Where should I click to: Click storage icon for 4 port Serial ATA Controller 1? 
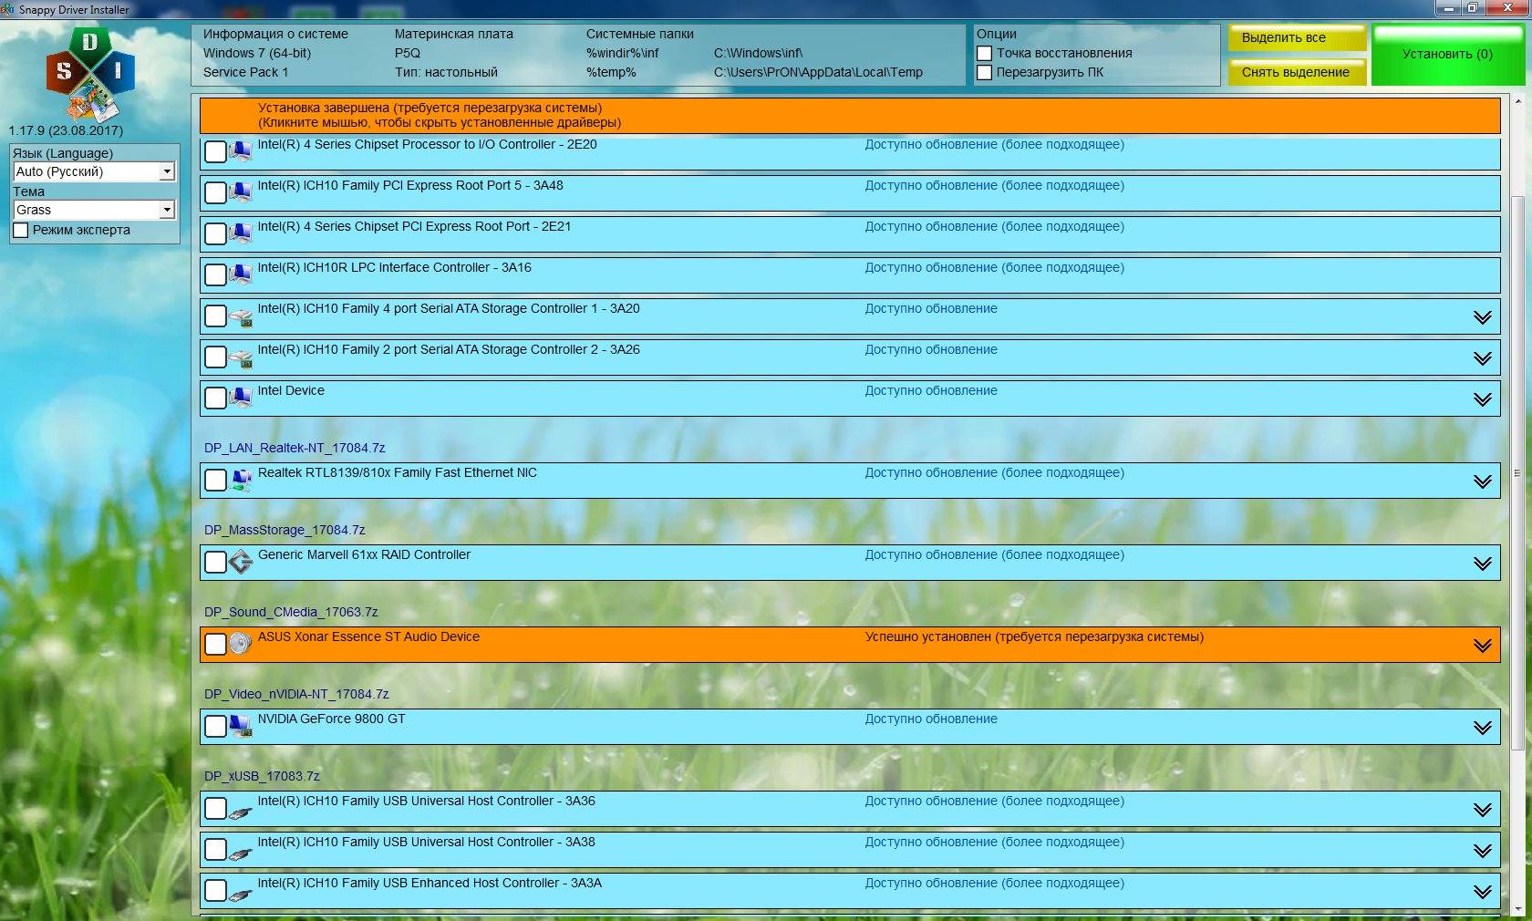coord(241,316)
